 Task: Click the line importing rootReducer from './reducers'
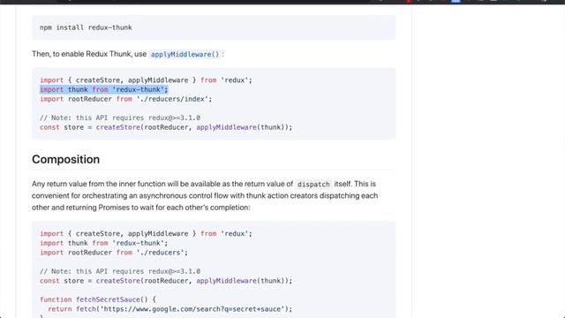click(114, 253)
